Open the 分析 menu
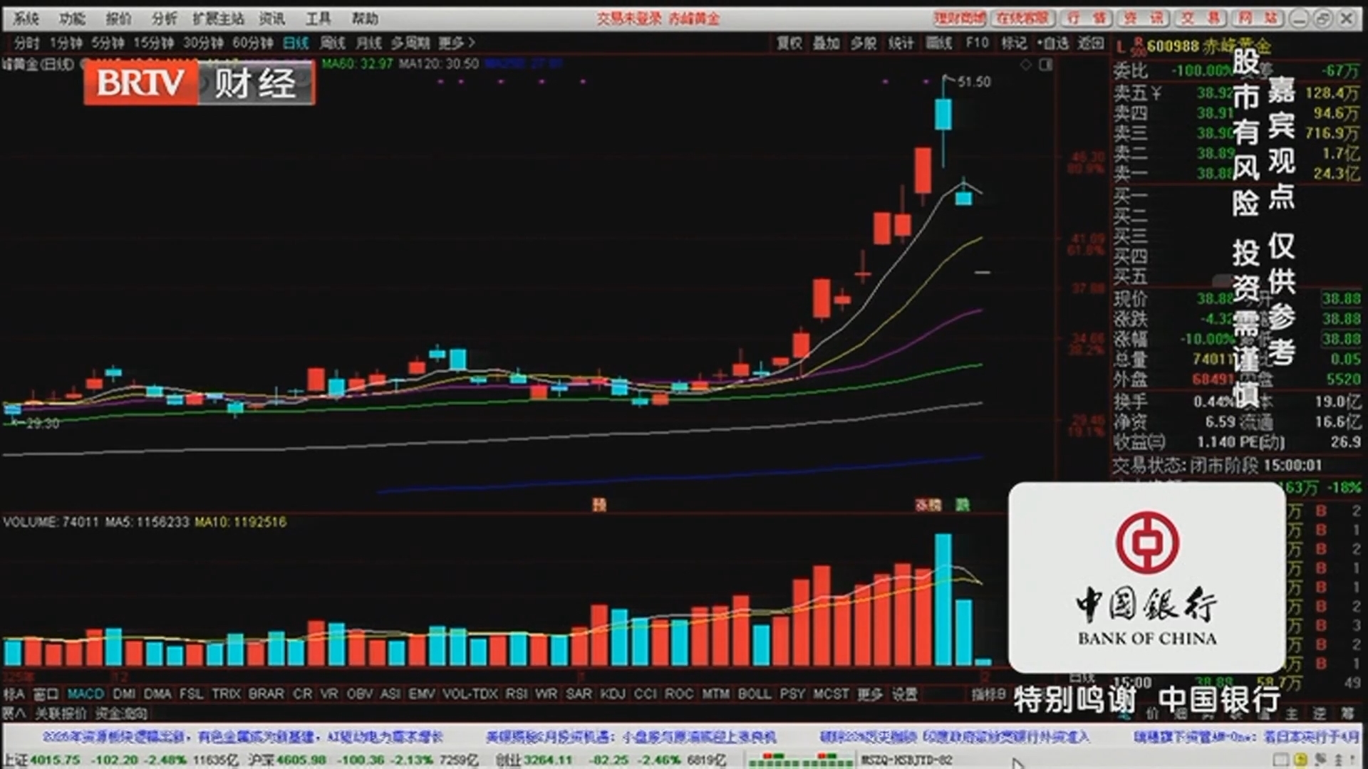 pyautogui.click(x=164, y=19)
